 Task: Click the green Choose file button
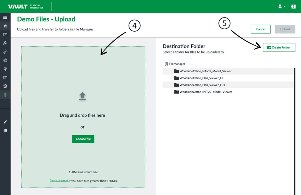(83, 139)
